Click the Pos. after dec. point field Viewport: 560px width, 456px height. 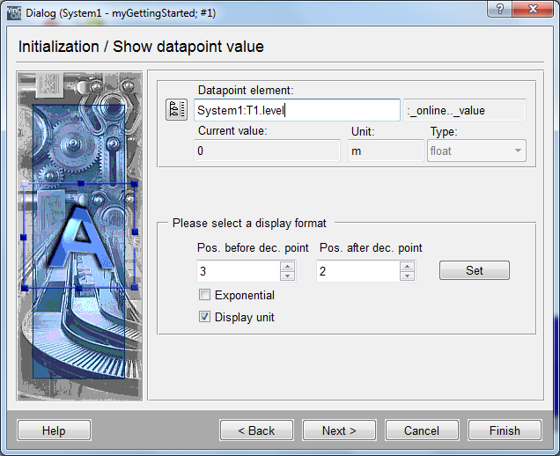[357, 271]
